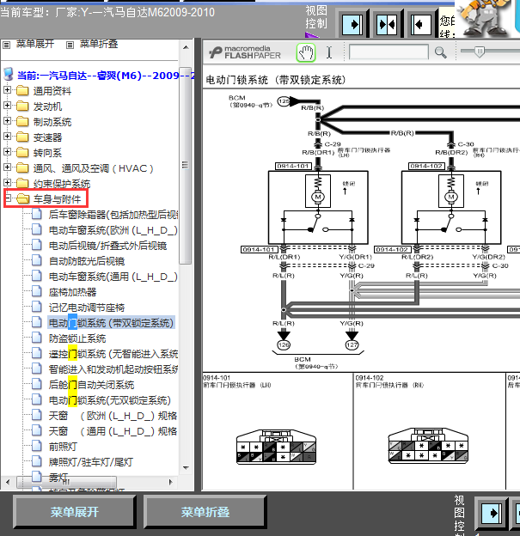Click the document icon beside 前照灯
Screen dimensions: 520x536
(x=37, y=446)
